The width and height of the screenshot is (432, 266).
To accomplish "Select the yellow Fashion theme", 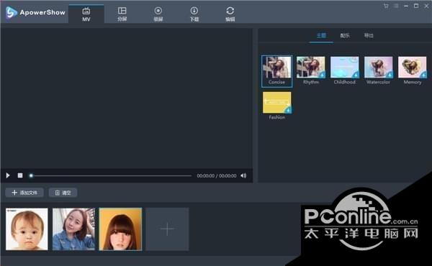I will pyautogui.click(x=277, y=106).
